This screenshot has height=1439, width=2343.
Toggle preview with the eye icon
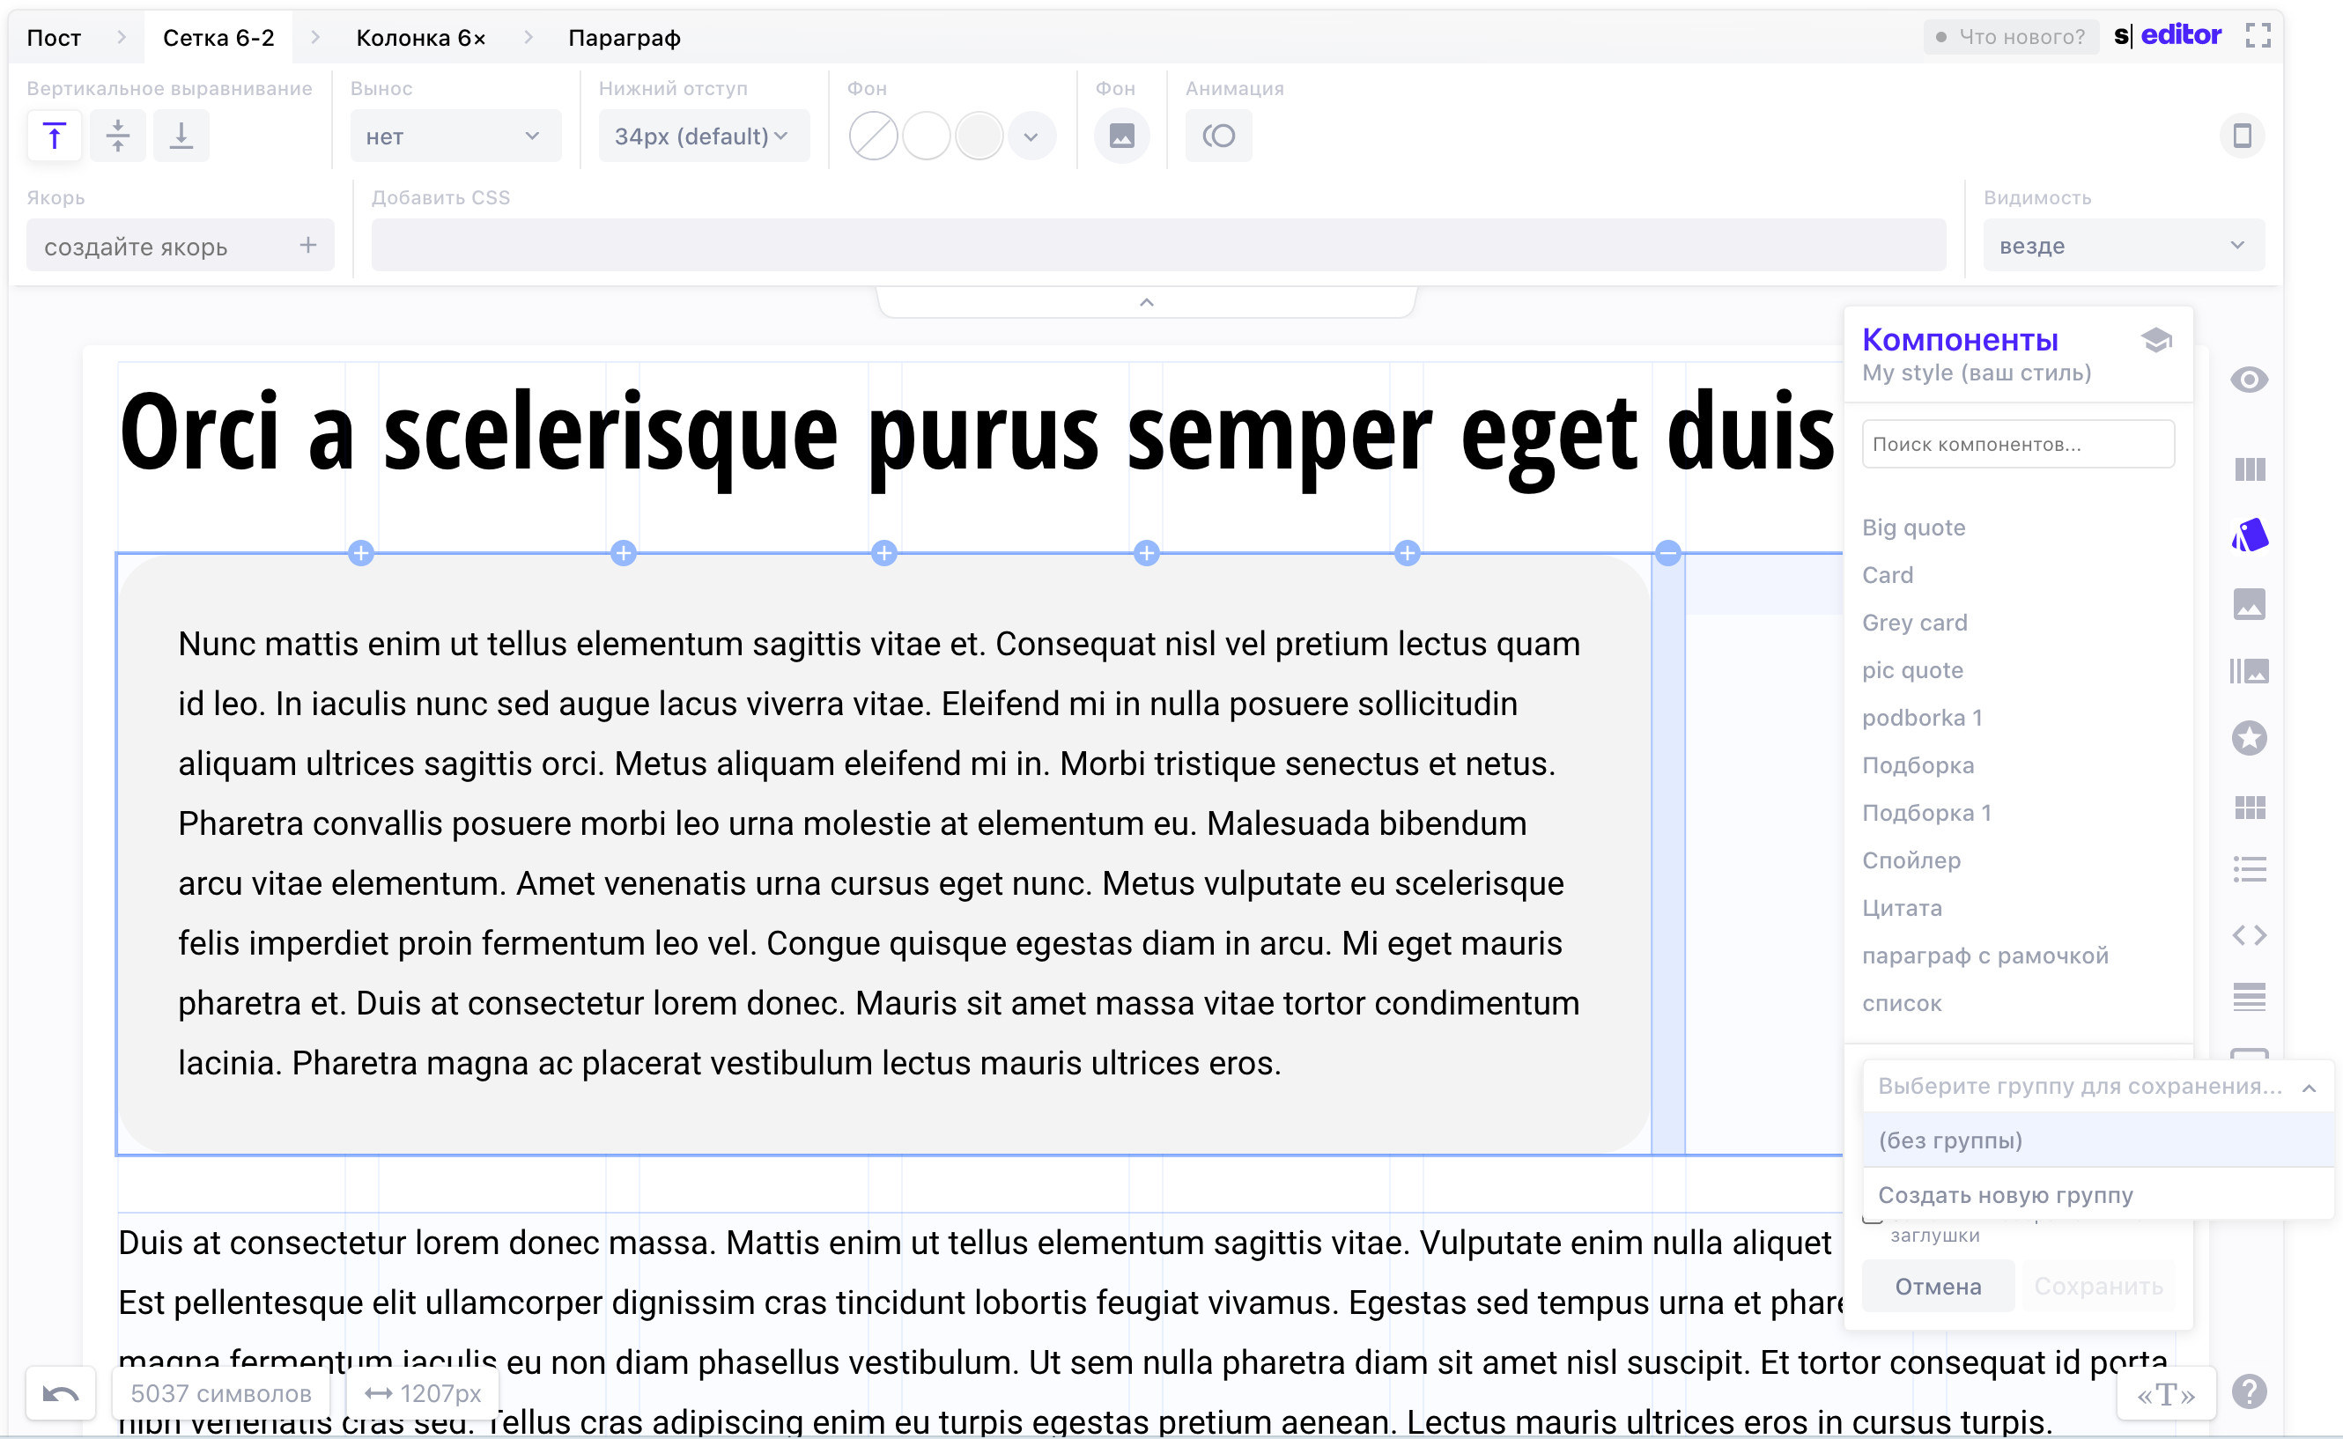[x=2249, y=380]
